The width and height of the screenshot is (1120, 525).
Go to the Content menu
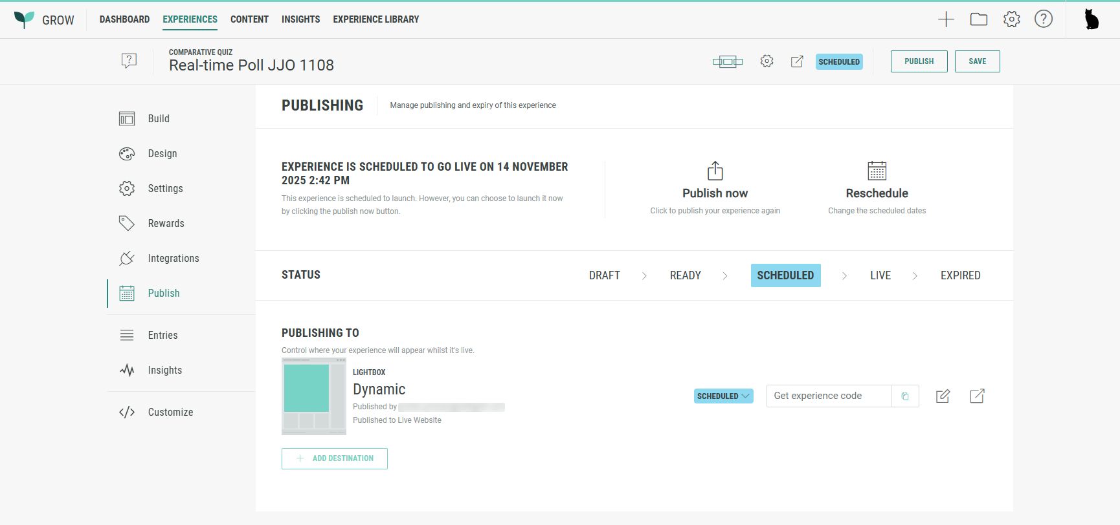point(249,19)
